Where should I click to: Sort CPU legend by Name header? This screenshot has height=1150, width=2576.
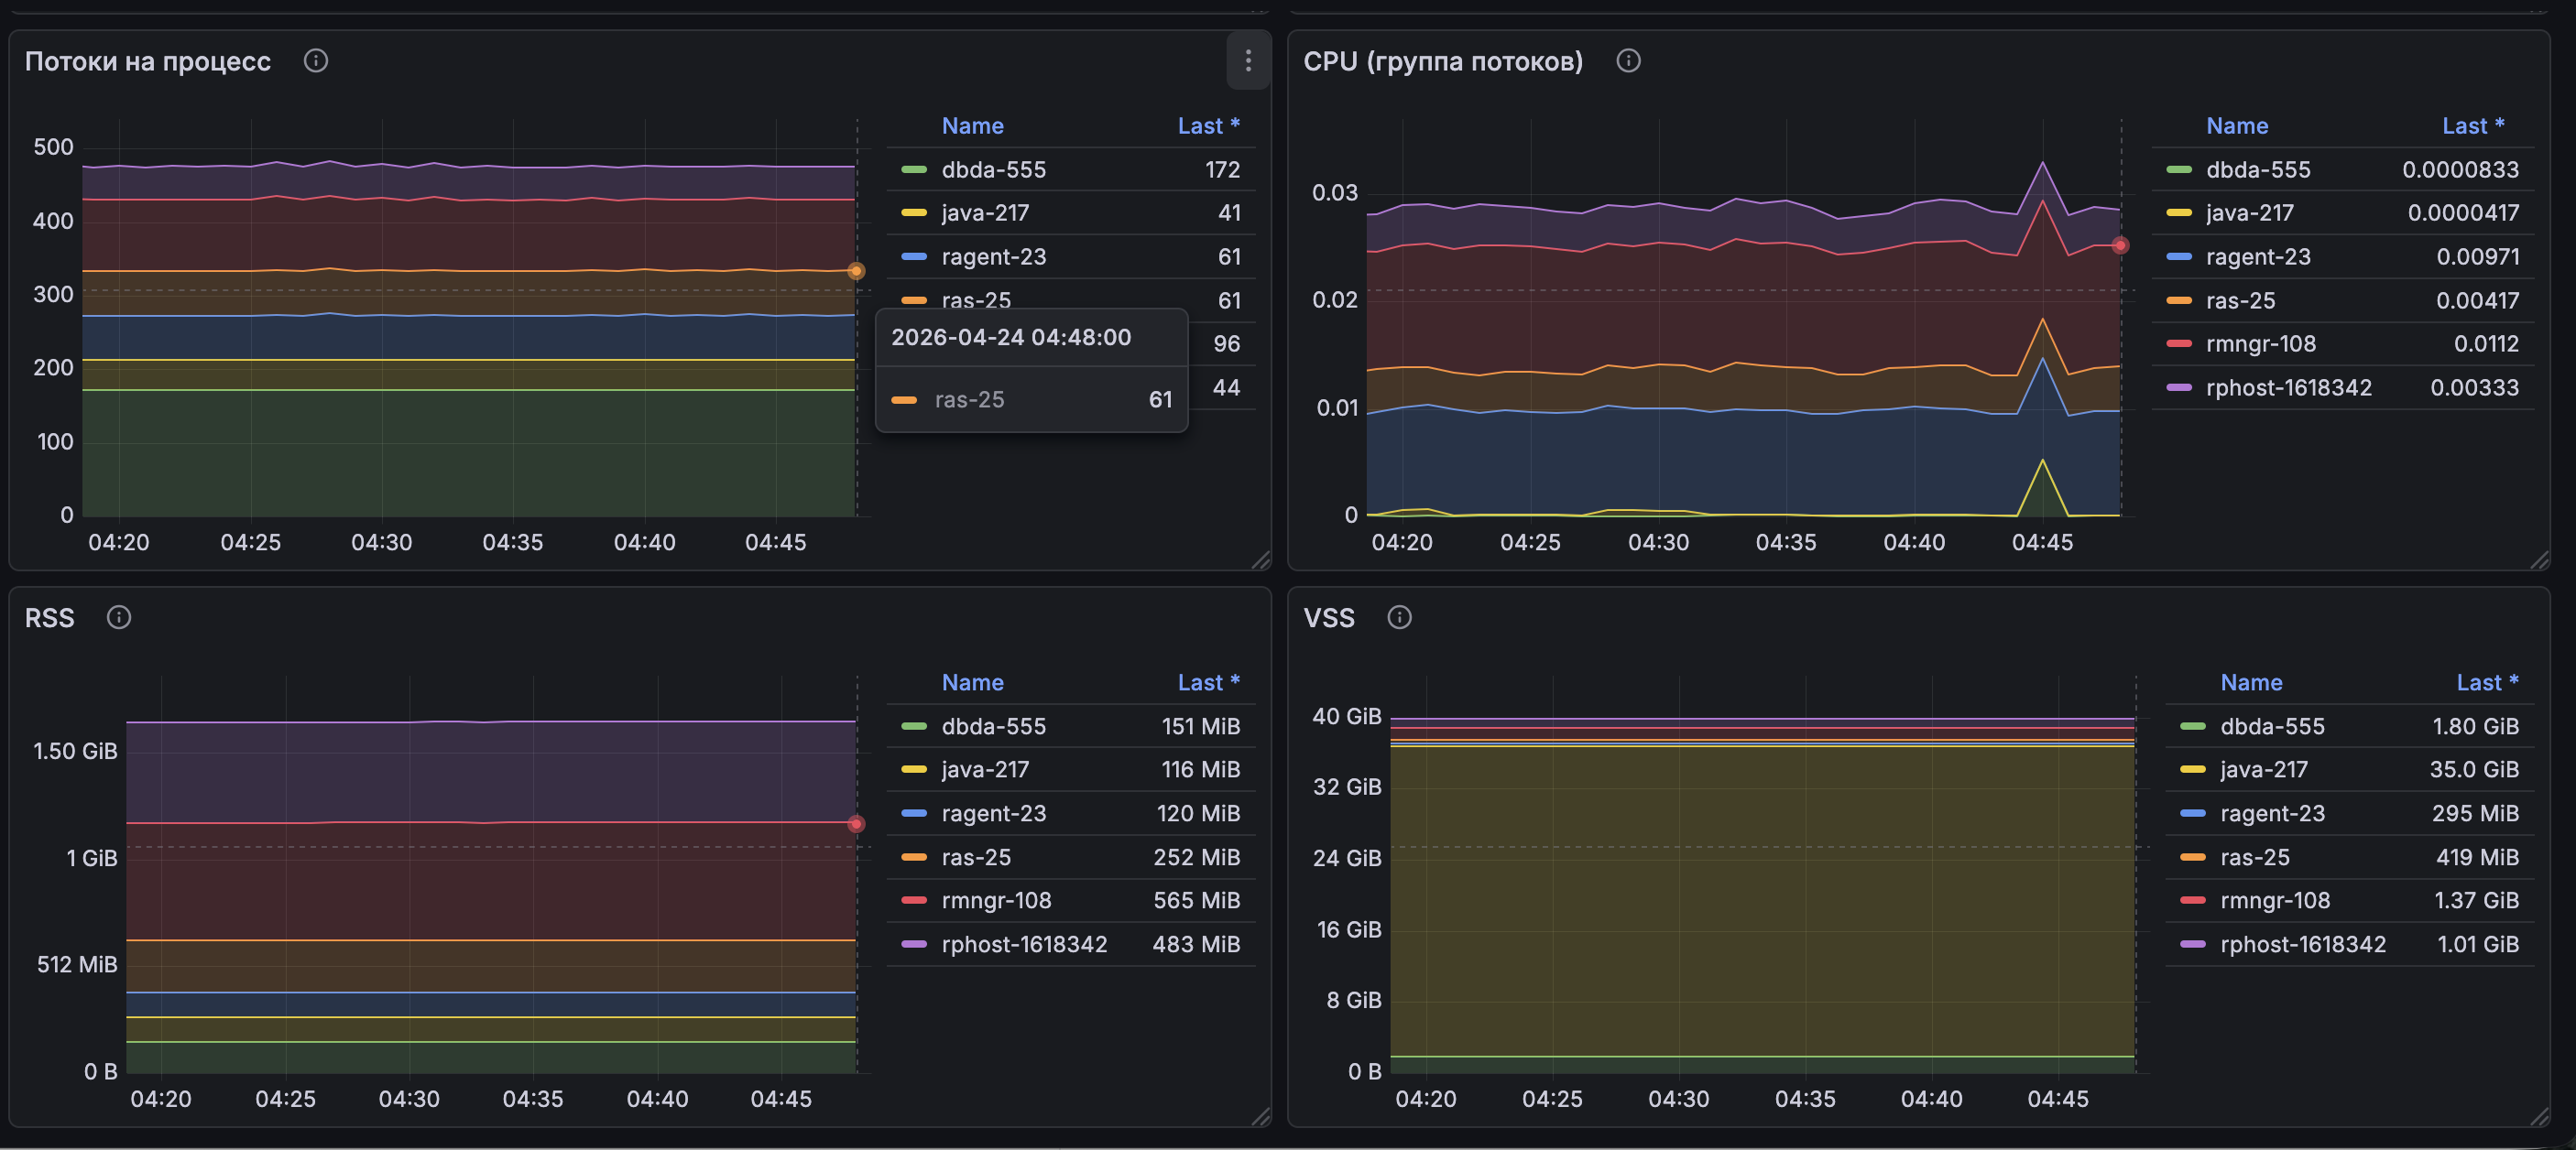coord(2237,125)
